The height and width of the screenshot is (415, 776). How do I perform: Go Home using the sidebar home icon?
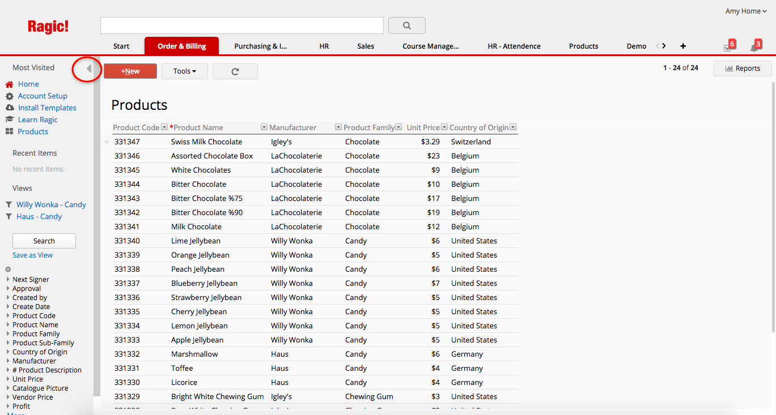point(9,83)
